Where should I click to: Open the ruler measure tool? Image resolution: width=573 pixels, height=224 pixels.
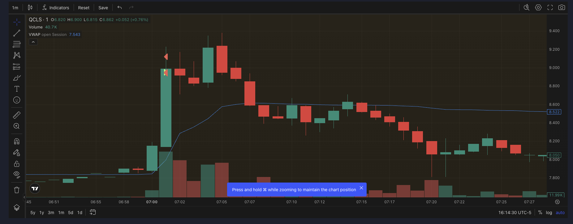(x=17, y=115)
